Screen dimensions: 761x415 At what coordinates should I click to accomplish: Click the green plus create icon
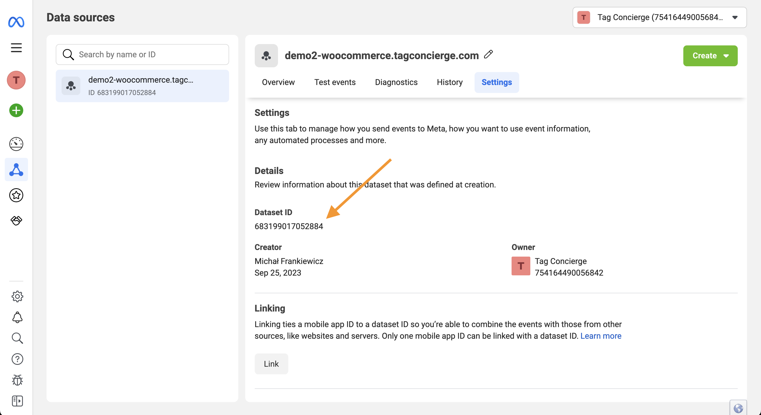point(16,111)
